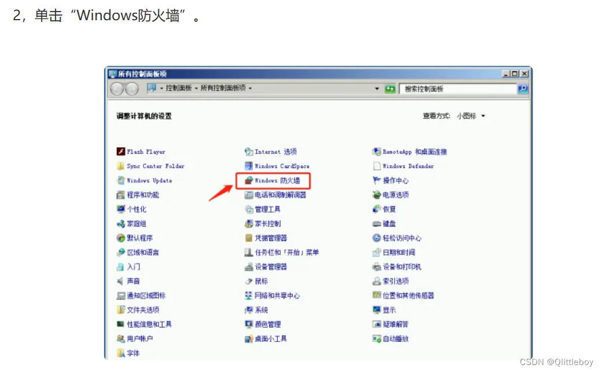Open the 声音 speaker icon
602x372 pixels.
[x=121, y=281]
